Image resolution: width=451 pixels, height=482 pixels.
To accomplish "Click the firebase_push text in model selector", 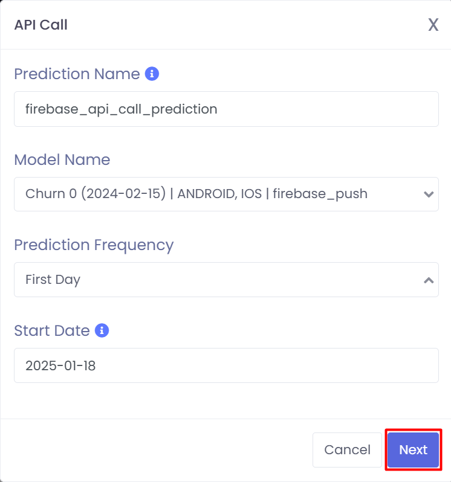I will [320, 194].
